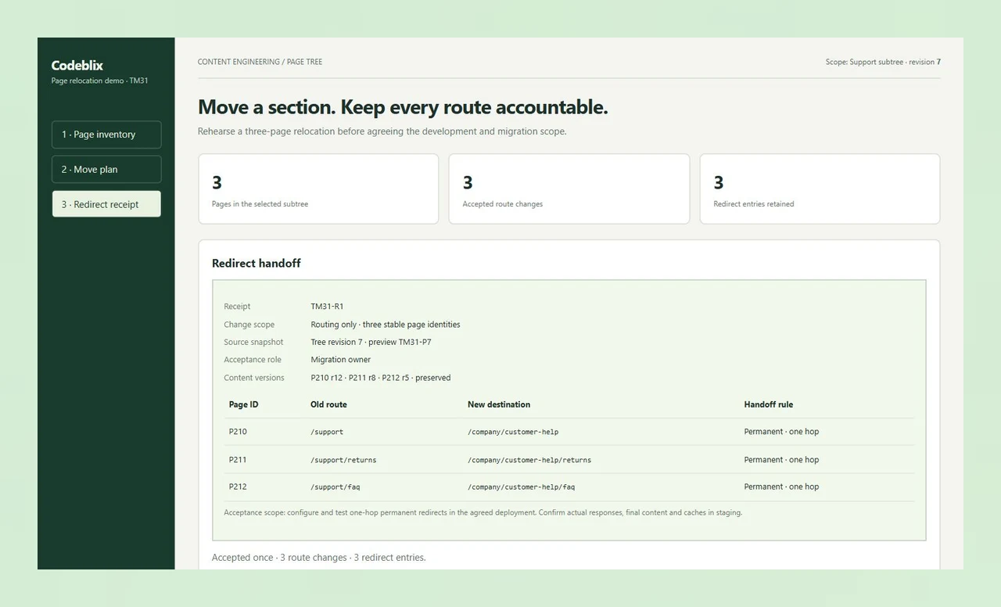Select the Redirect receipt step

[106, 204]
